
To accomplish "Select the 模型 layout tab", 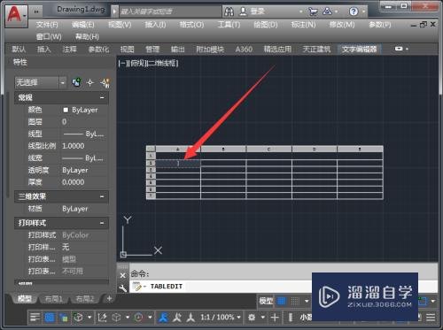I will click(x=25, y=299).
